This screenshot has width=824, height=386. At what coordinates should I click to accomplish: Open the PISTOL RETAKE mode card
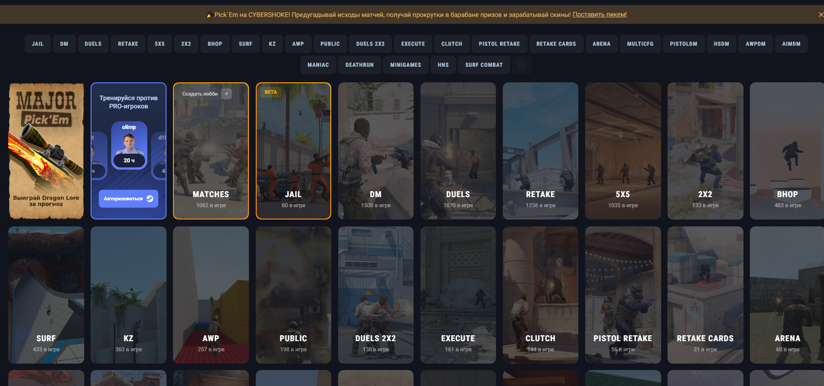(x=623, y=295)
